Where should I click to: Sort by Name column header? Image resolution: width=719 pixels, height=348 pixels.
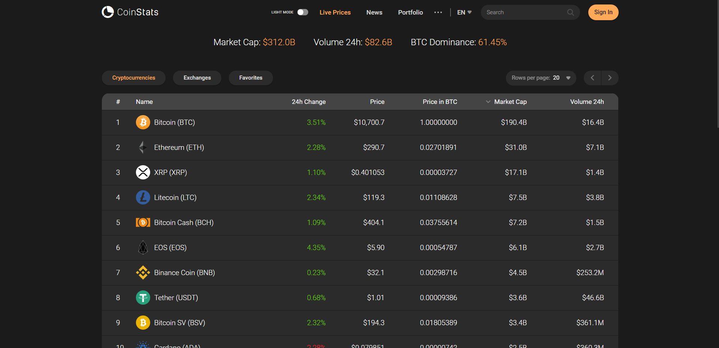[144, 102]
